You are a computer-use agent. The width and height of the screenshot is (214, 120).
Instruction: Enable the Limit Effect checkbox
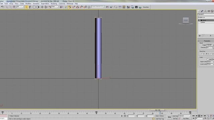click(x=207, y=59)
